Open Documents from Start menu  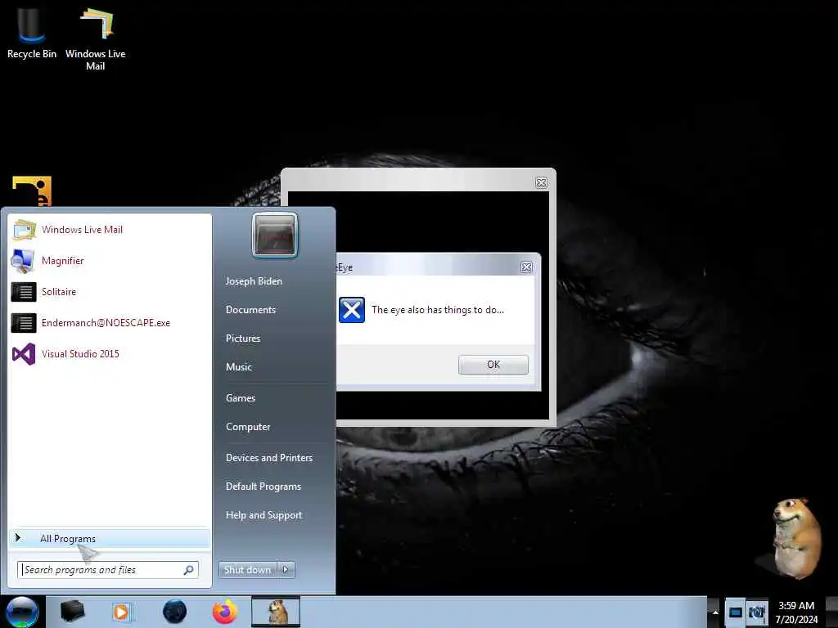point(250,310)
